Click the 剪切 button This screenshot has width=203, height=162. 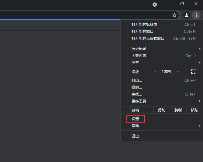162,110
